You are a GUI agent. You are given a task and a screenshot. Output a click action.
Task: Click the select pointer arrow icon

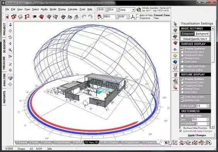pyautogui.click(x=175, y=24)
